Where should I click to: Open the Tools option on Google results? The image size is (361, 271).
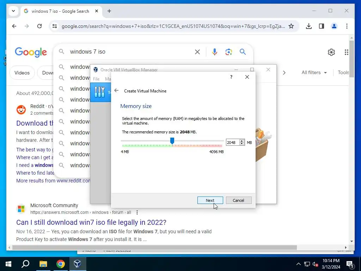343,73
